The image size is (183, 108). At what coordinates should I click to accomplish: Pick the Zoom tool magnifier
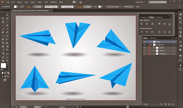7,61
